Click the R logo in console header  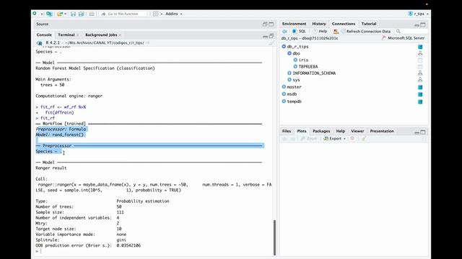click(x=40, y=43)
